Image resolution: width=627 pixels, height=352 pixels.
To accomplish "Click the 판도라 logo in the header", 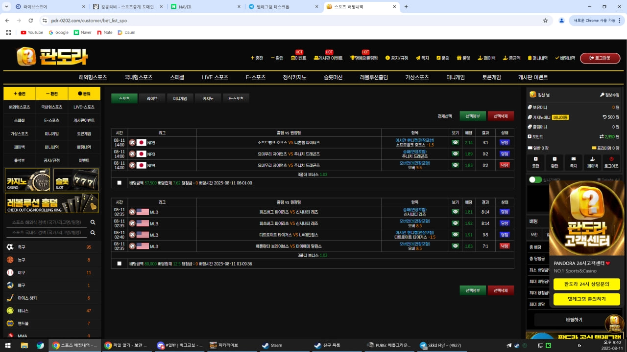I will click(x=52, y=56).
